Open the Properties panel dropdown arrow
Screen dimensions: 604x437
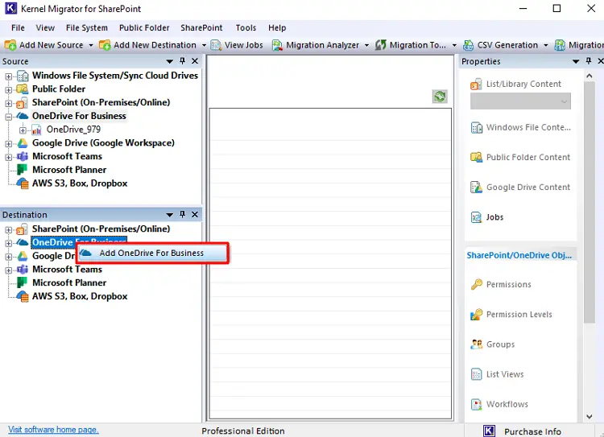coord(576,62)
